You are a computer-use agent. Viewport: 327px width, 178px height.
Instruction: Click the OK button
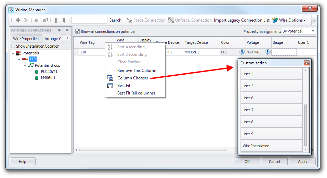247,162
